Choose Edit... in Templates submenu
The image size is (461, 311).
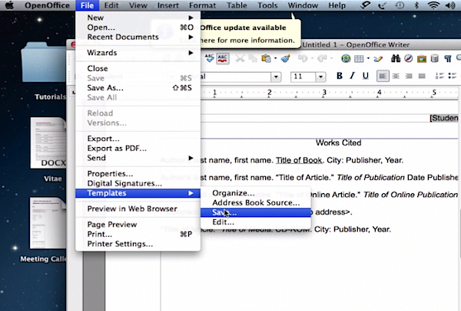[256, 222]
